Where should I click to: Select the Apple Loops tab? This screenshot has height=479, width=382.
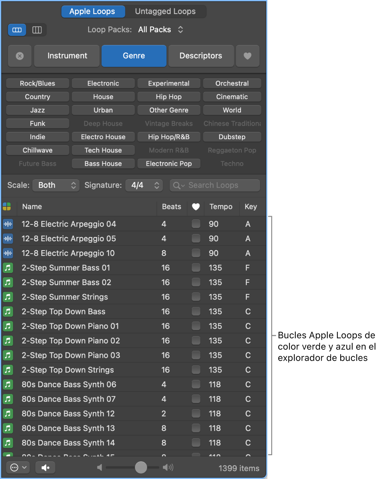[x=93, y=11]
